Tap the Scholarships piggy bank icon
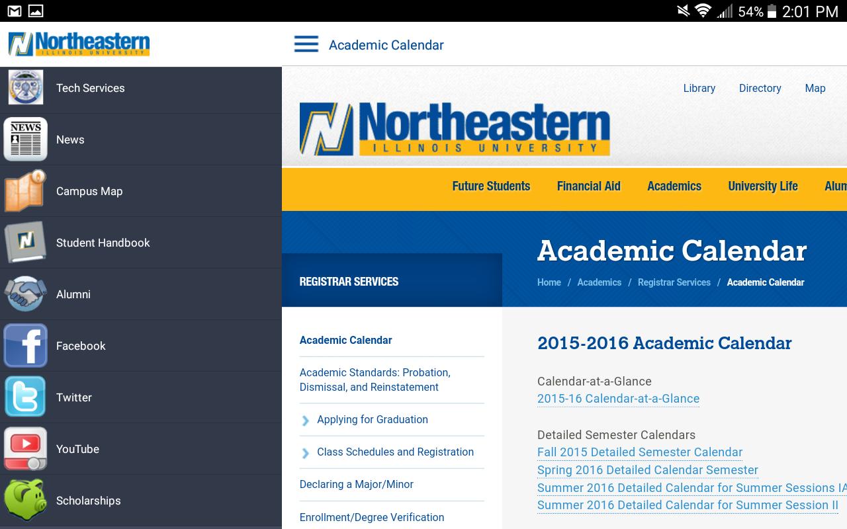The height and width of the screenshot is (529, 847). (x=26, y=500)
